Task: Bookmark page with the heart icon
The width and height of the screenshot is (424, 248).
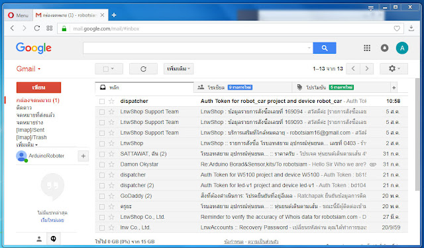Action: [x=397, y=29]
